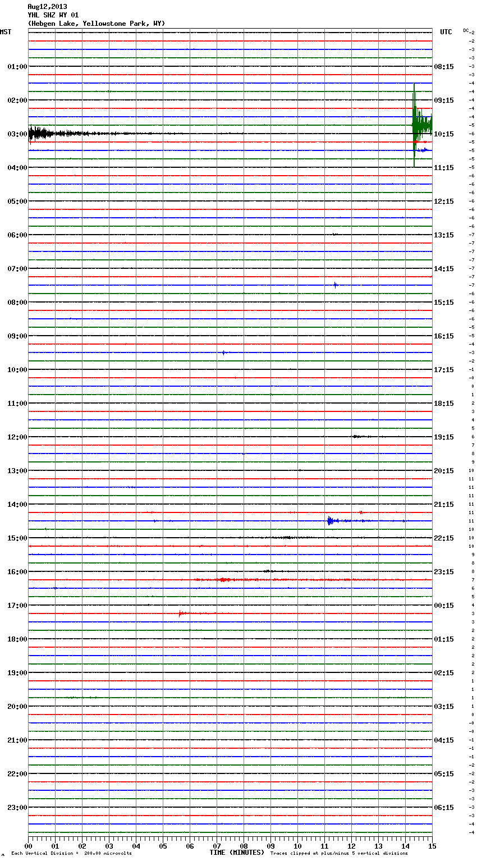The image size is (477, 861).
Task: Click the 'Each Vertical Division = 200.00 microvolts' note
Action: point(71,854)
